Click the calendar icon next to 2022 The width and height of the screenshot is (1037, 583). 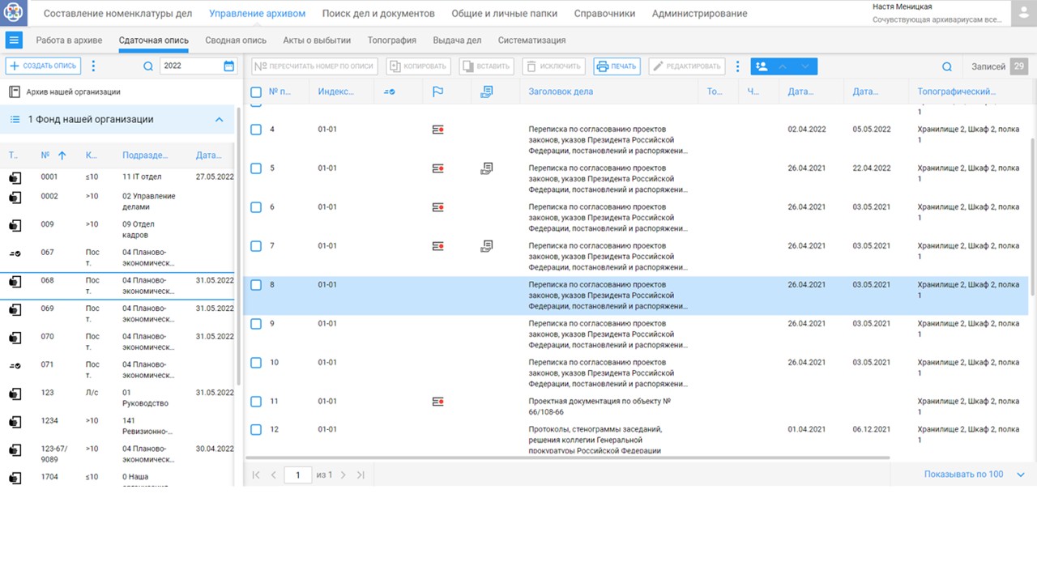228,66
